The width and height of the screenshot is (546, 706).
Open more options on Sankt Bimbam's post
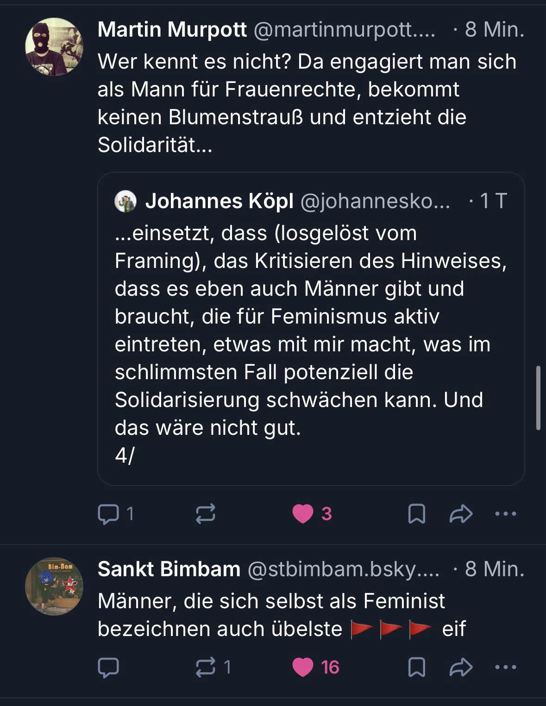point(506,668)
